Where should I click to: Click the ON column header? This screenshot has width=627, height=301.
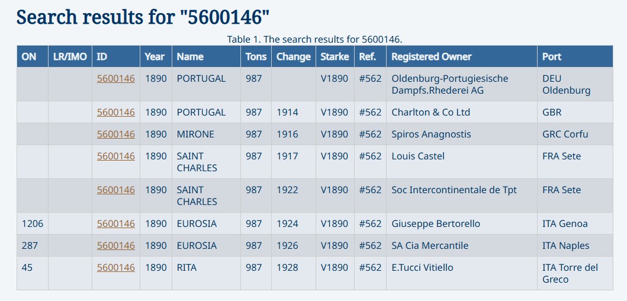point(29,57)
